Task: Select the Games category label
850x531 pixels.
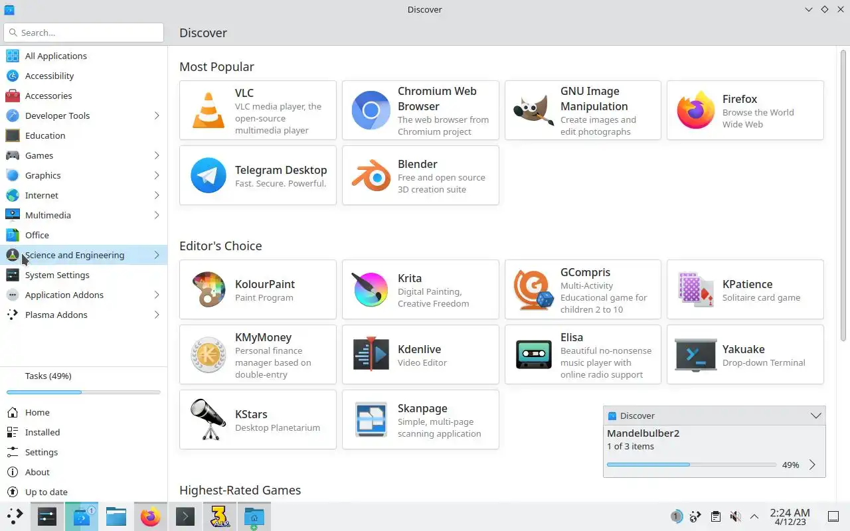Action: 39,155
